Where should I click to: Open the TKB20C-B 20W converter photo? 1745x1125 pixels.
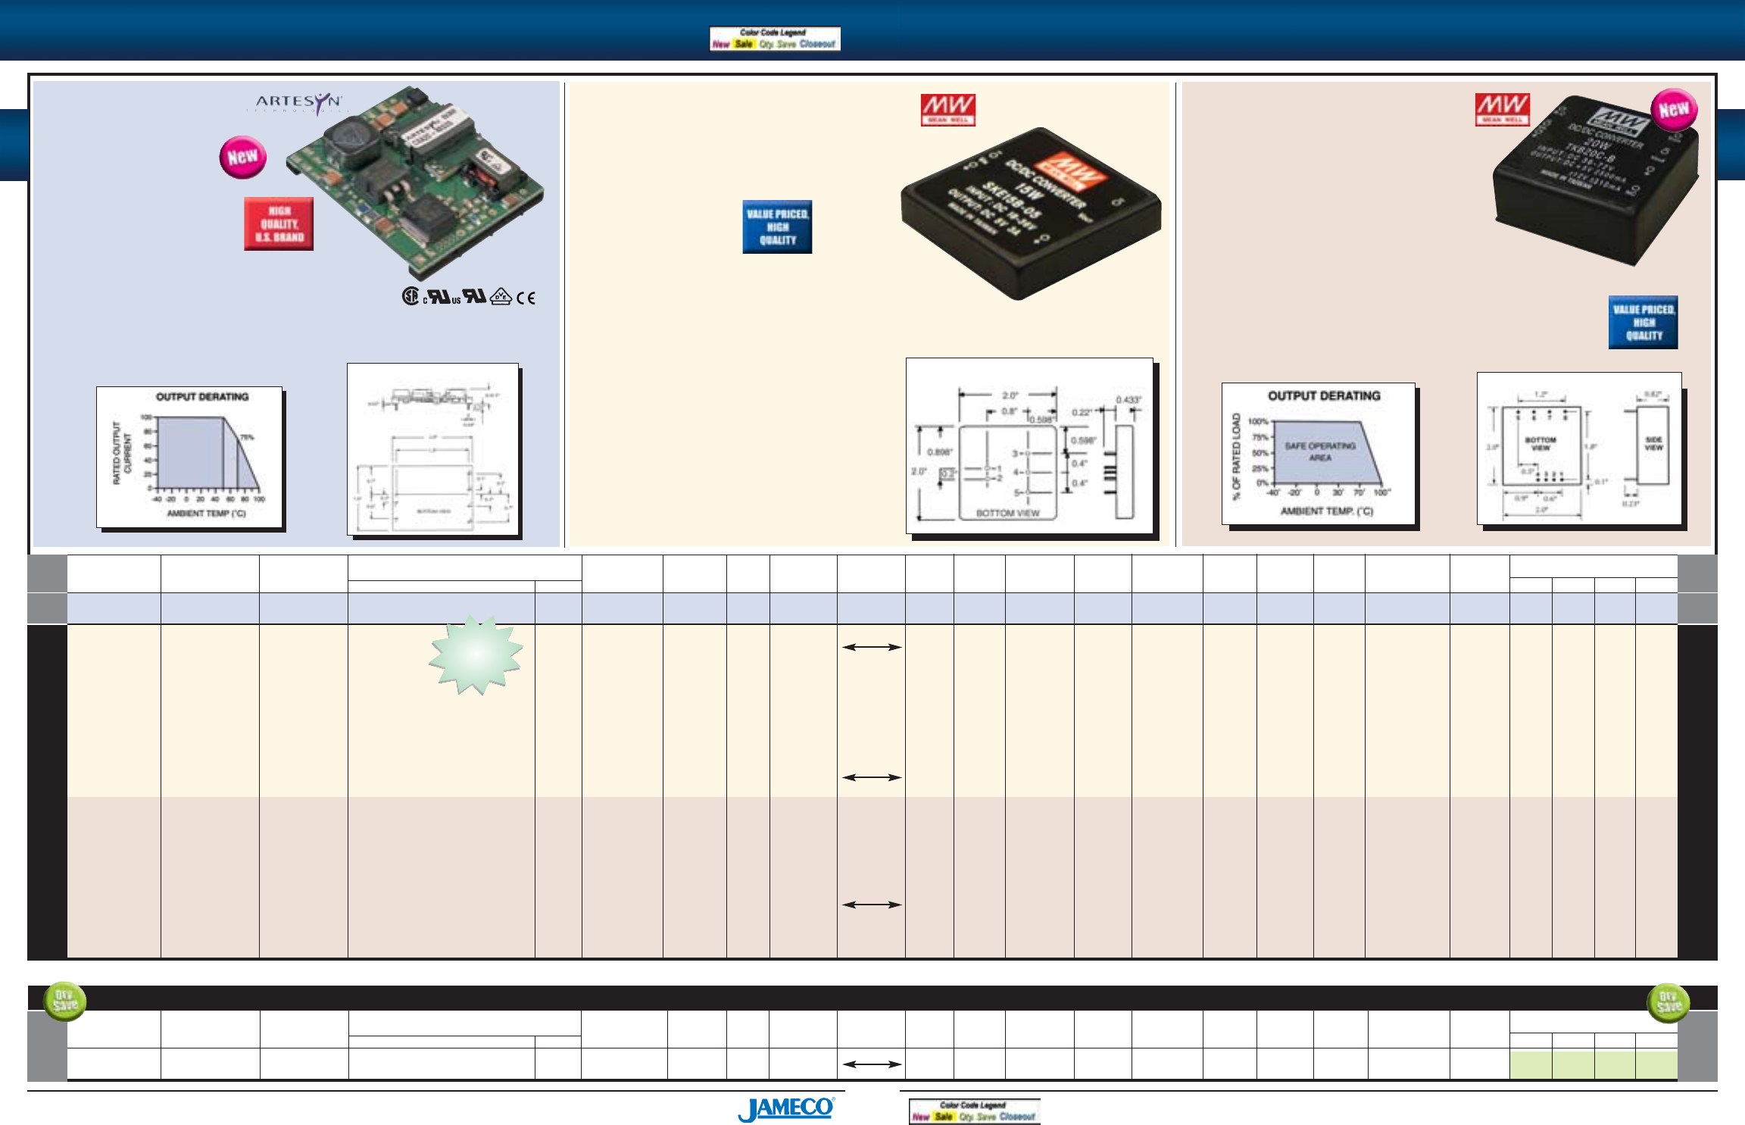(x=1596, y=180)
